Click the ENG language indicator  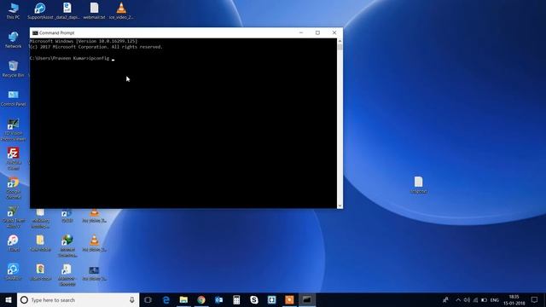tap(495, 299)
